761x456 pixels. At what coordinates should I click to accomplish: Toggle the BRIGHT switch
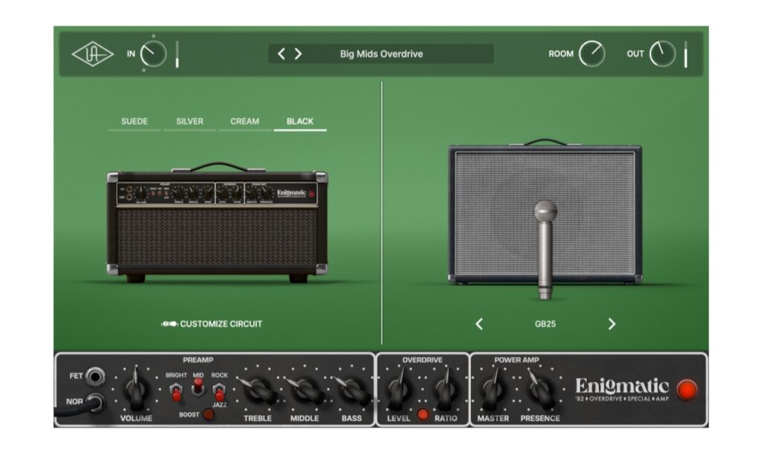coord(176,391)
